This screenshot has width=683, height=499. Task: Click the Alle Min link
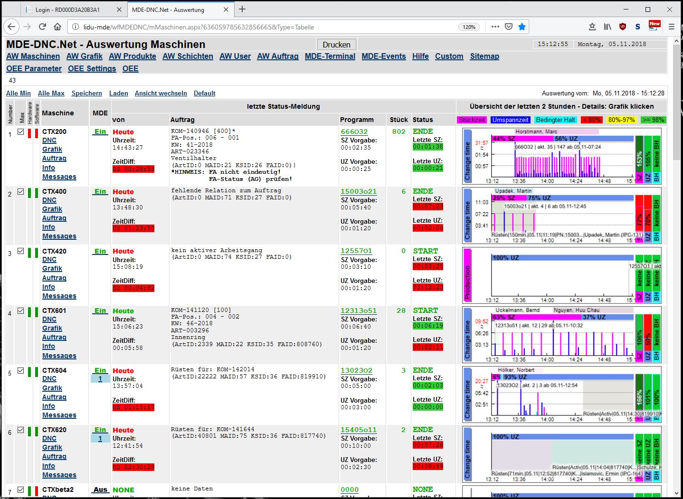pyautogui.click(x=18, y=93)
